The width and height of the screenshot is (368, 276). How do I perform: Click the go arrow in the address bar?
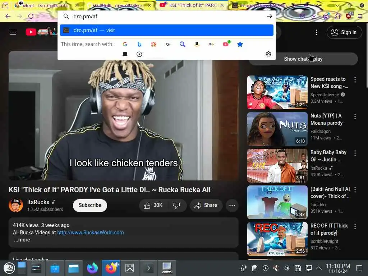coord(270,16)
